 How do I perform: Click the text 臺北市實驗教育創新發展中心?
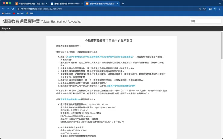pos(74,104)
